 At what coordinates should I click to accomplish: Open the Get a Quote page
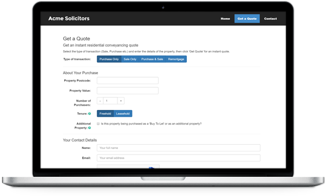[247, 19]
